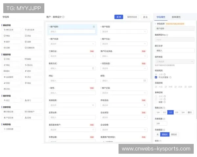Add the 部门 (department) field
197x157 pixels.
(33, 100)
